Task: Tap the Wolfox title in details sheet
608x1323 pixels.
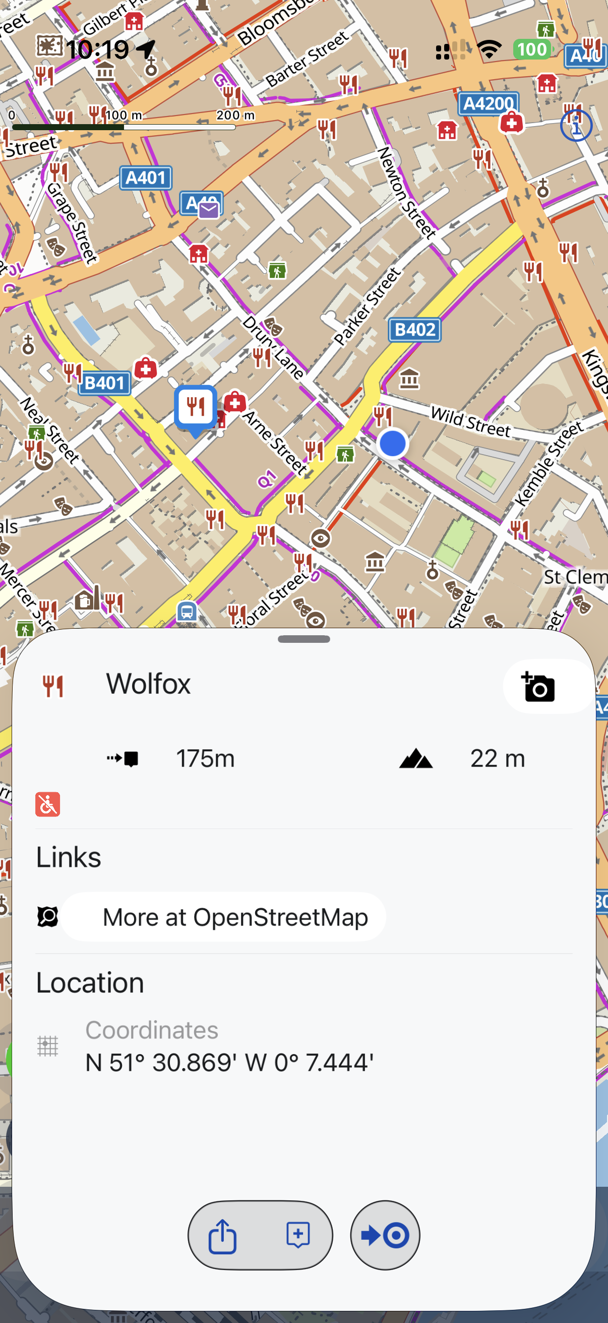Action: coord(148,684)
